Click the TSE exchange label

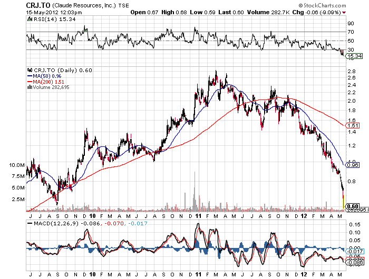(123, 6)
